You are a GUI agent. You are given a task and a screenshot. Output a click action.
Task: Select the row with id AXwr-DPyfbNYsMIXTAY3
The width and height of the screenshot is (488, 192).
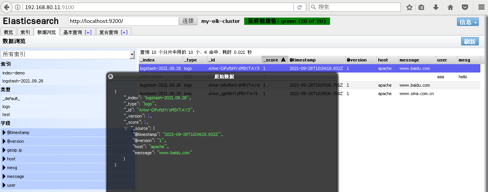tap(309, 68)
